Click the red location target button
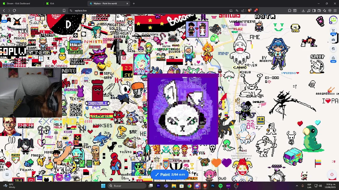This screenshot has width=339, height=190. click(332, 174)
